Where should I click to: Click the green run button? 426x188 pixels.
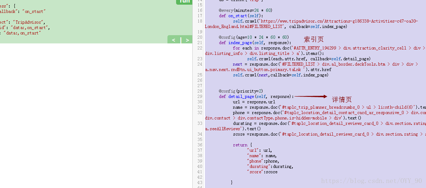click(x=184, y=2)
